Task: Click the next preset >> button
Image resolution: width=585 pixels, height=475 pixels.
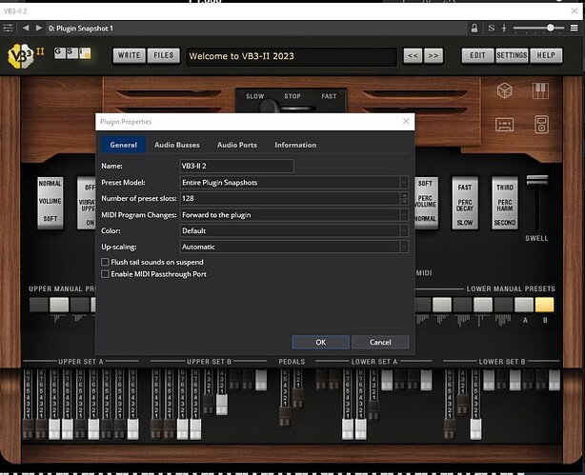Action: pyautogui.click(x=434, y=55)
